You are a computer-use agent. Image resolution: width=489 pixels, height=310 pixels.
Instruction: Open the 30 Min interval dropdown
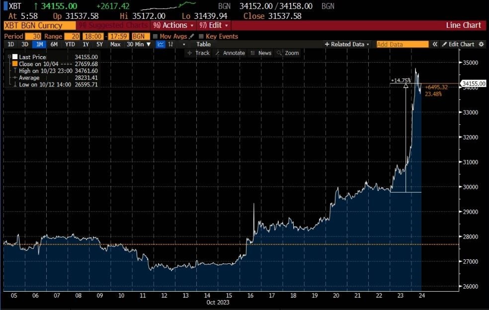click(138, 44)
